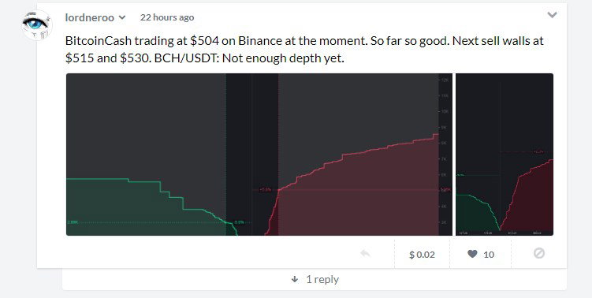The image size is (592, 298).
Task: Click the mute/block circle icon
Action: click(x=538, y=253)
